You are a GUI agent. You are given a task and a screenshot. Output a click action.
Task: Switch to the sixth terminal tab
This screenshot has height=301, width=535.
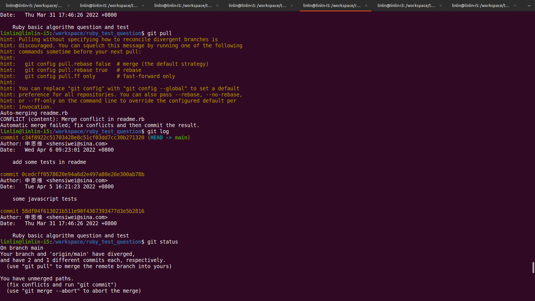[x=406, y=6]
